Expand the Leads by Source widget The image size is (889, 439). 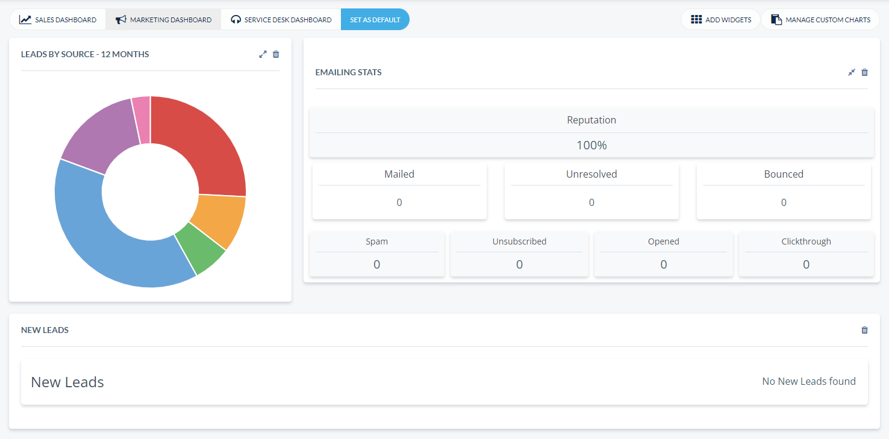pos(263,54)
